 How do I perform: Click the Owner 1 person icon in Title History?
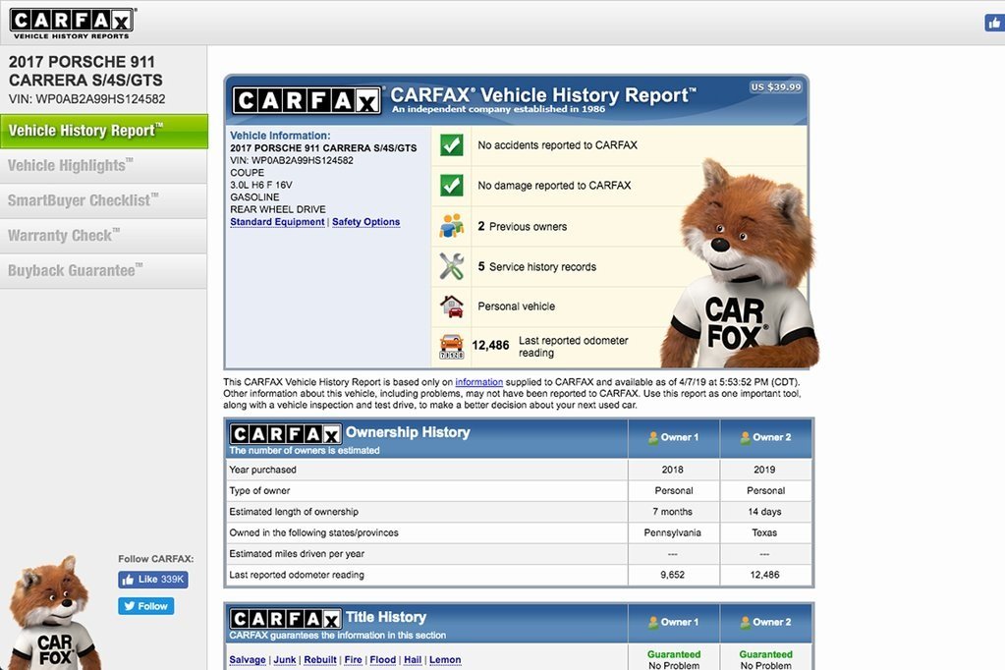[x=653, y=622]
